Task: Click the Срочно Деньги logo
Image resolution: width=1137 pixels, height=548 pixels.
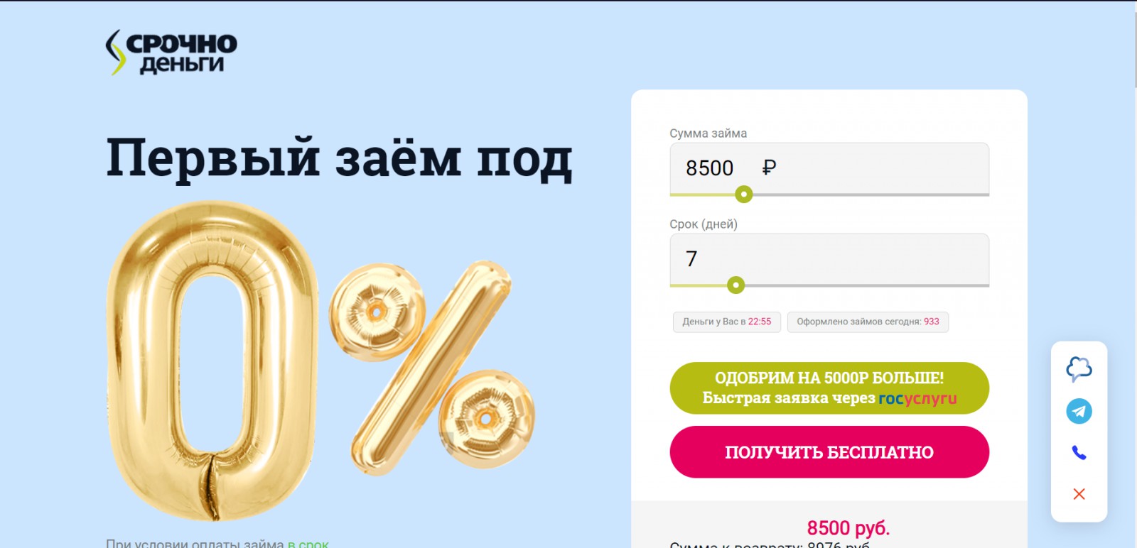Action: point(171,53)
